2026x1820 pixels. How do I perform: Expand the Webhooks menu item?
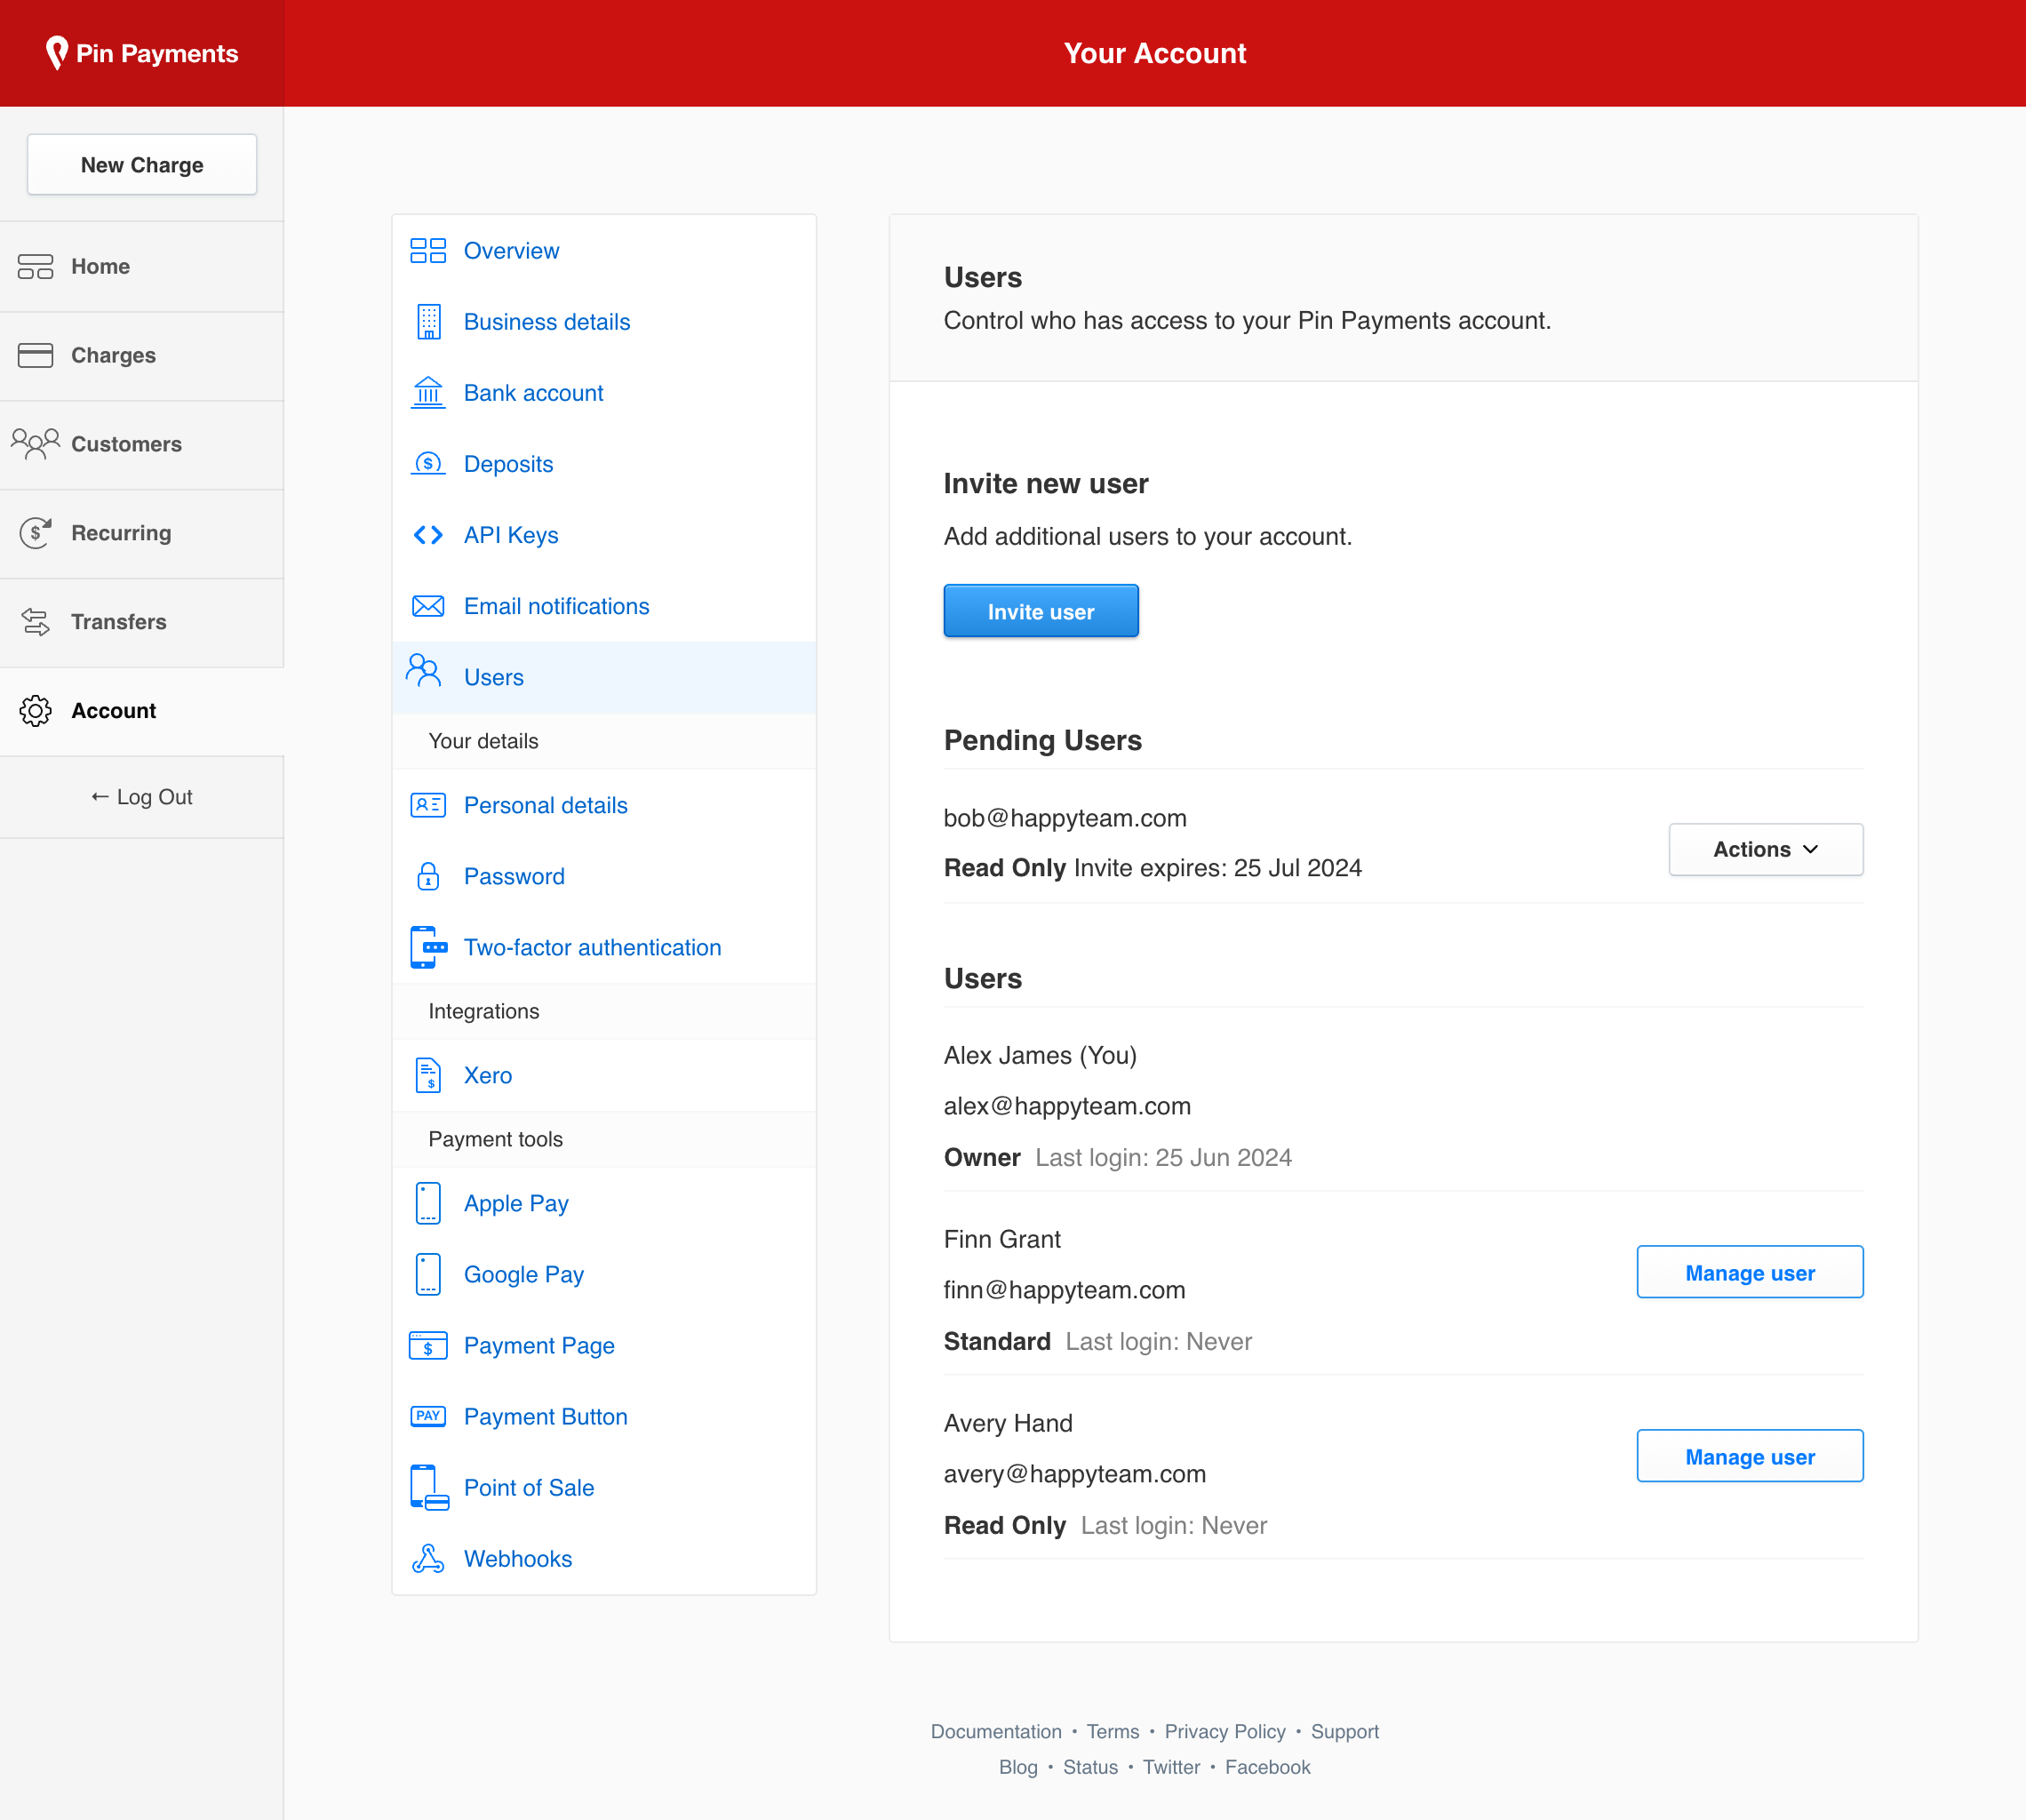click(x=516, y=1560)
